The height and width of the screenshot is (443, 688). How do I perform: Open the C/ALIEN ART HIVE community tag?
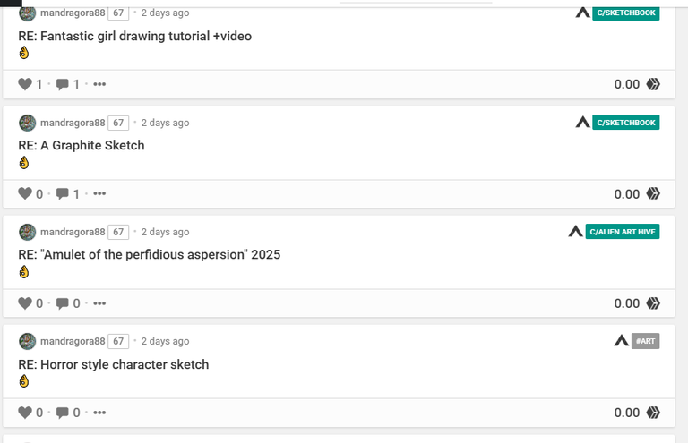[623, 232]
